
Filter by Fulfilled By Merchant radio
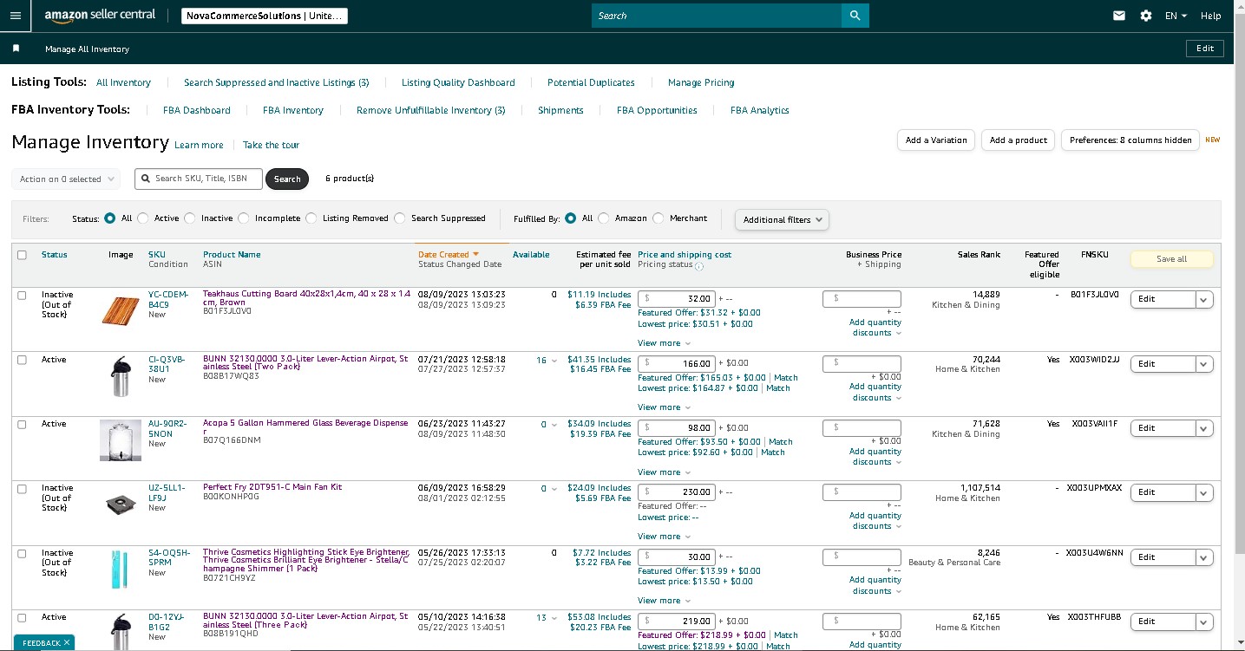tap(659, 218)
